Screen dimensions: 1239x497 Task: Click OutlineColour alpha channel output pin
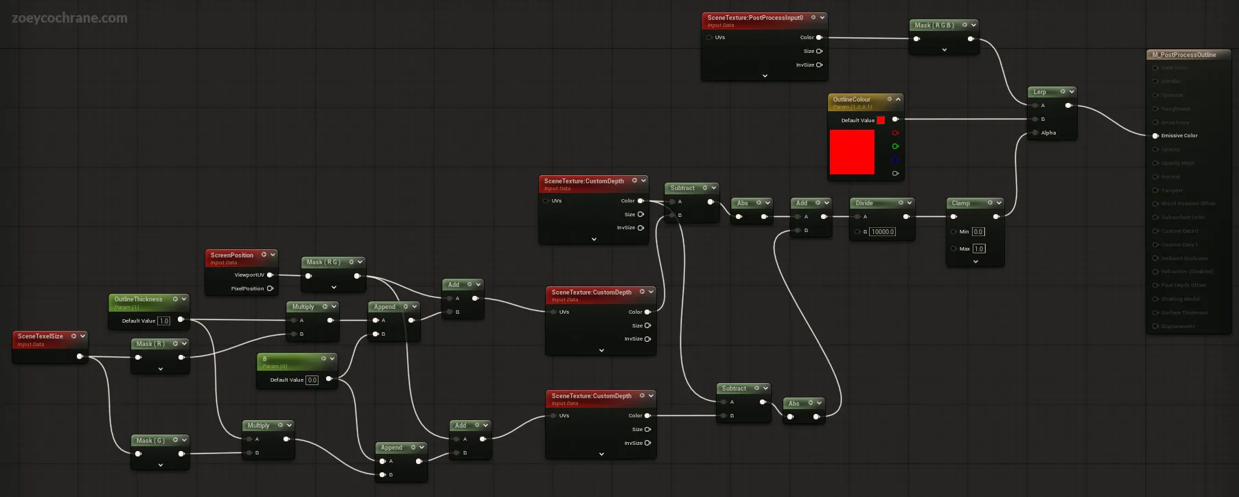tap(895, 174)
